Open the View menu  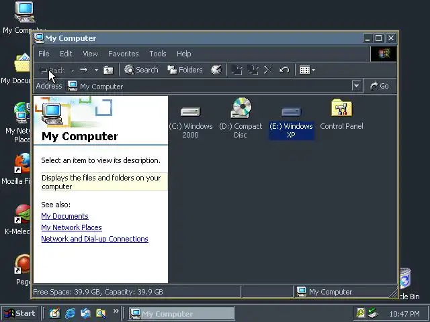click(90, 54)
